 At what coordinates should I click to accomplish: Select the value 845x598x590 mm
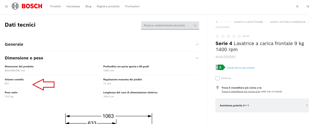click(x=15, y=70)
